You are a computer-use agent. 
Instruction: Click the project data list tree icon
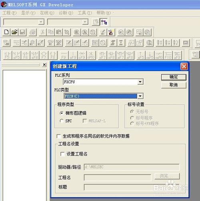point(104,22)
